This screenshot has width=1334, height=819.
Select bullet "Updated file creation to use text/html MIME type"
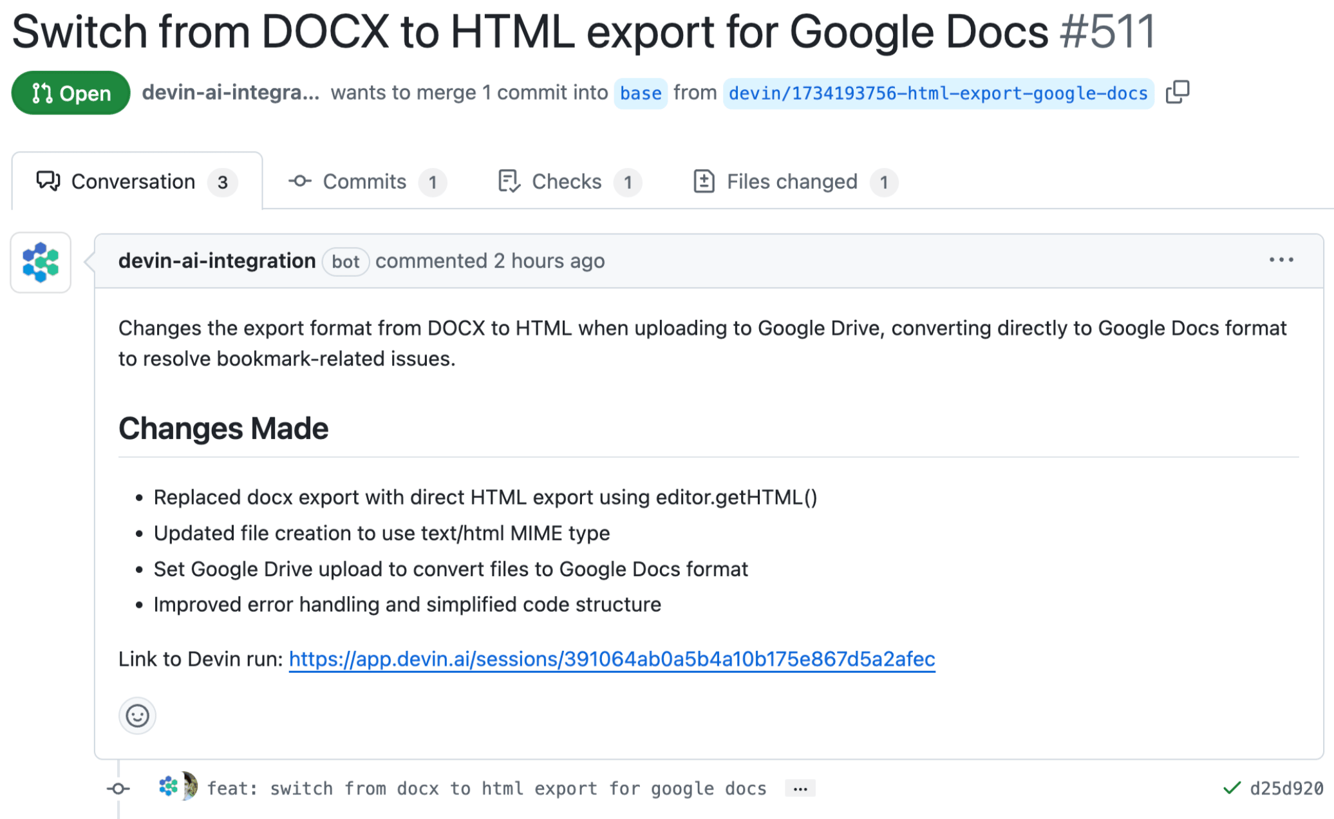(x=382, y=533)
